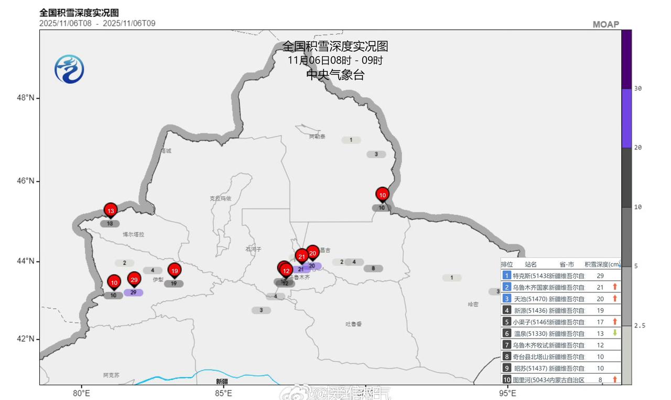This screenshot has width=671, height=400.
Task: Click the 95°E longitude axis label
Action: (x=507, y=393)
